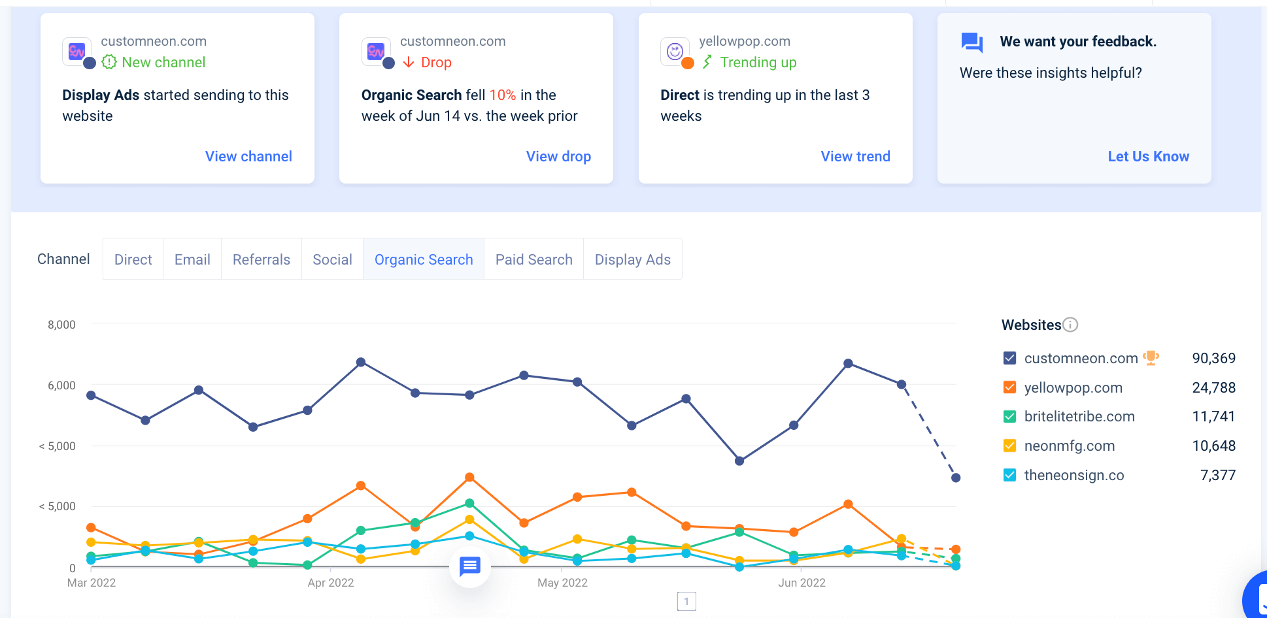The image size is (1267, 618).
Task: Click the yellowpop.com smiley app icon
Action: click(x=675, y=52)
